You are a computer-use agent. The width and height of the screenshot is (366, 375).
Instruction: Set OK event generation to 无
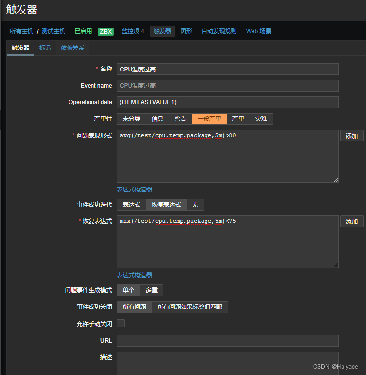(195, 205)
